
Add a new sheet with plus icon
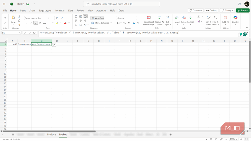170,135
